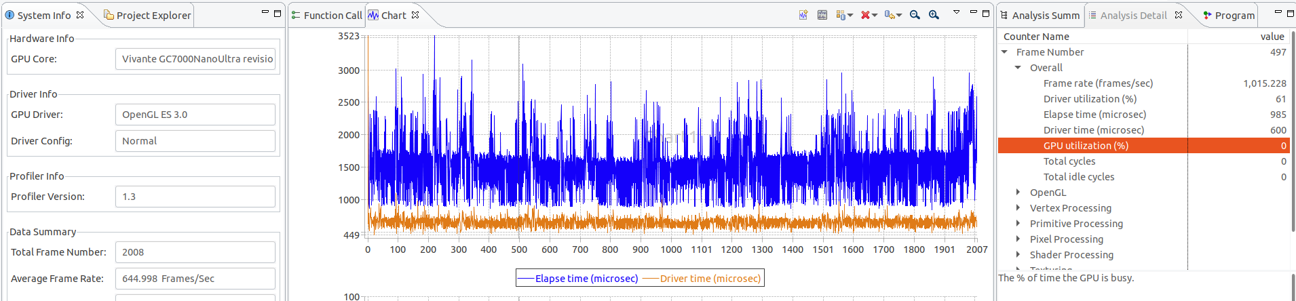The width and height of the screenshot is (1296, 301).
Task: Zoom out on the chart
Action: (x=915, y=15)
